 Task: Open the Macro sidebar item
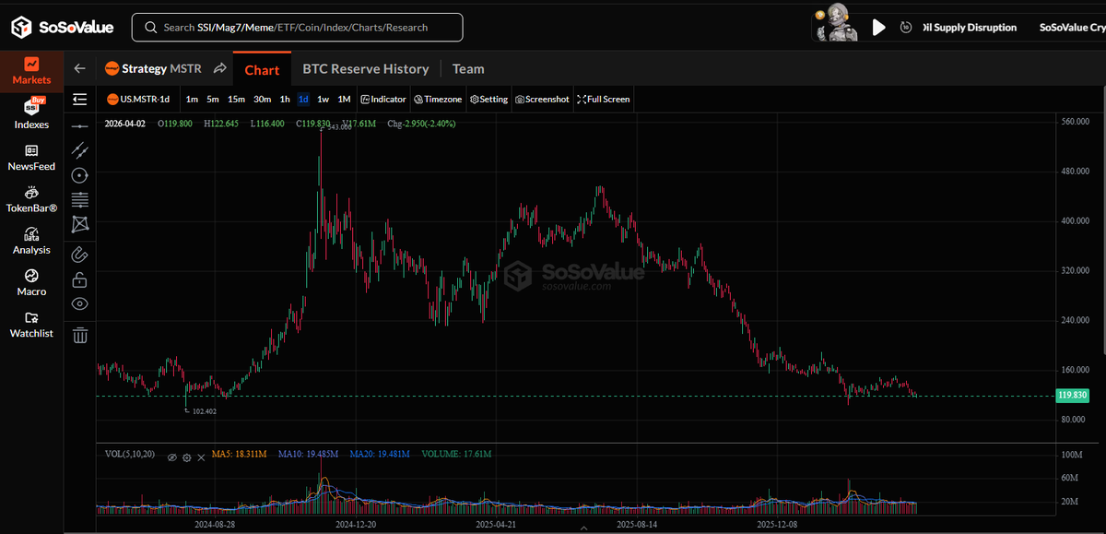31,282
